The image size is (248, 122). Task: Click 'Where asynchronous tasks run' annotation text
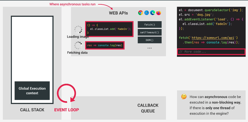pyautogui.click(x=72, y=4)
